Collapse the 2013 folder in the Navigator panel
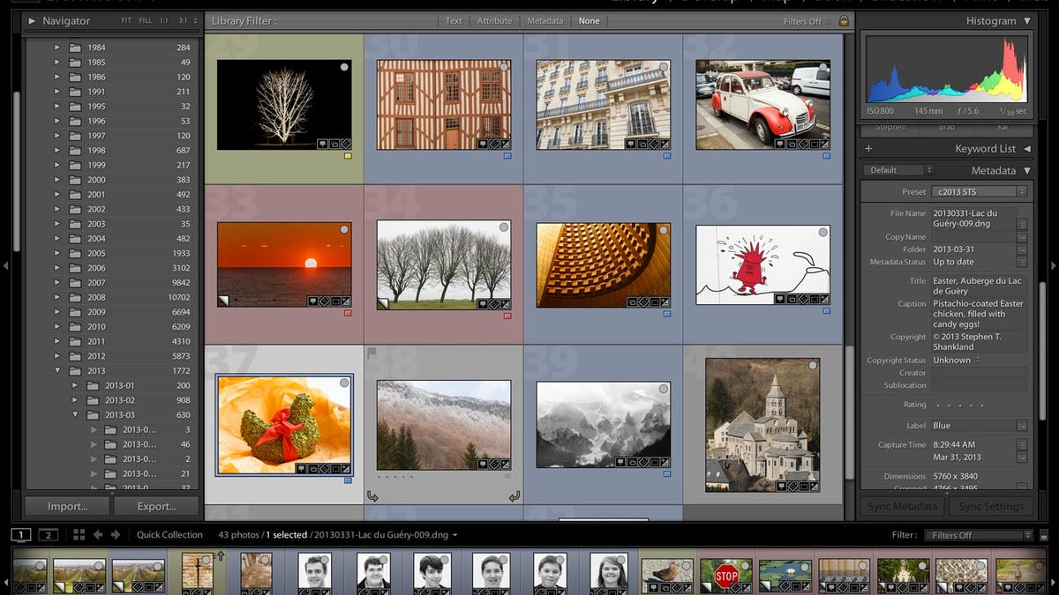Screen dimensions: 1059x595 coord(57,370)
